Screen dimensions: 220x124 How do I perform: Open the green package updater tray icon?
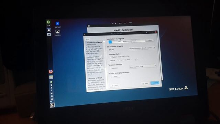point(51,82)
